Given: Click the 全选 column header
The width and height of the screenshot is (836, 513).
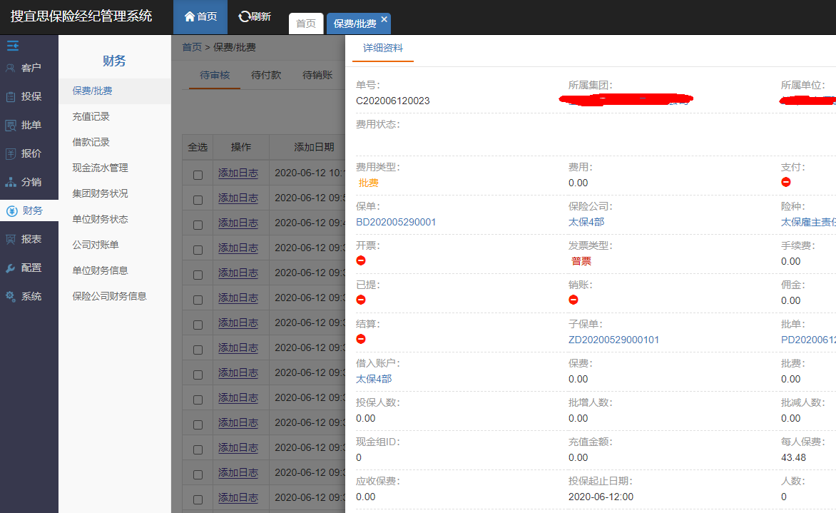Looking at the screenshot, I should coord(198,147).
